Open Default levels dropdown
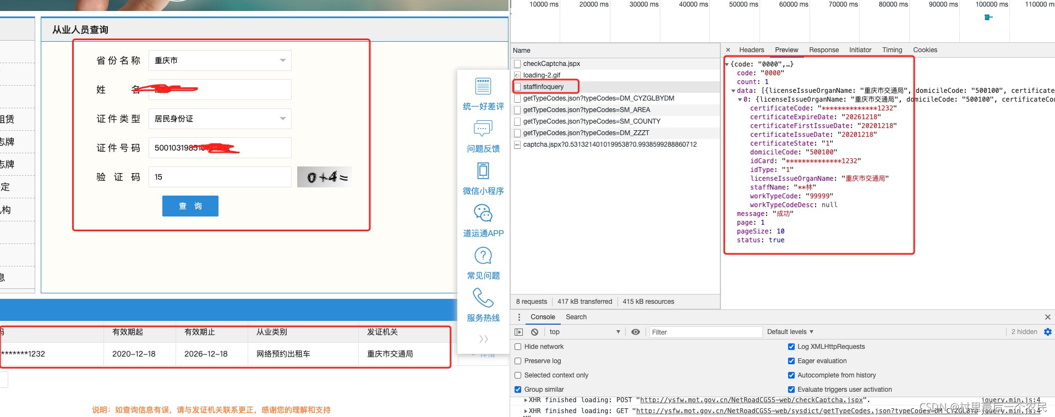Viewport: 1055px width, 417px height. [x=790, y=332]
